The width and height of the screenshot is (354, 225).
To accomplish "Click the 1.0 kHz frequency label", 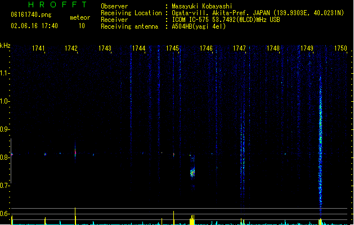I will (x=5, y=101).
